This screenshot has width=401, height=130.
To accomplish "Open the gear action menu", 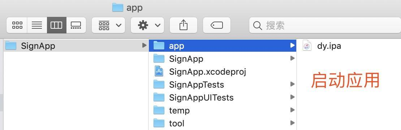I will click(x=147, y=25).
